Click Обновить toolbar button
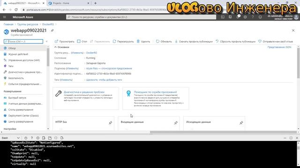 click(x=164, y=42)
